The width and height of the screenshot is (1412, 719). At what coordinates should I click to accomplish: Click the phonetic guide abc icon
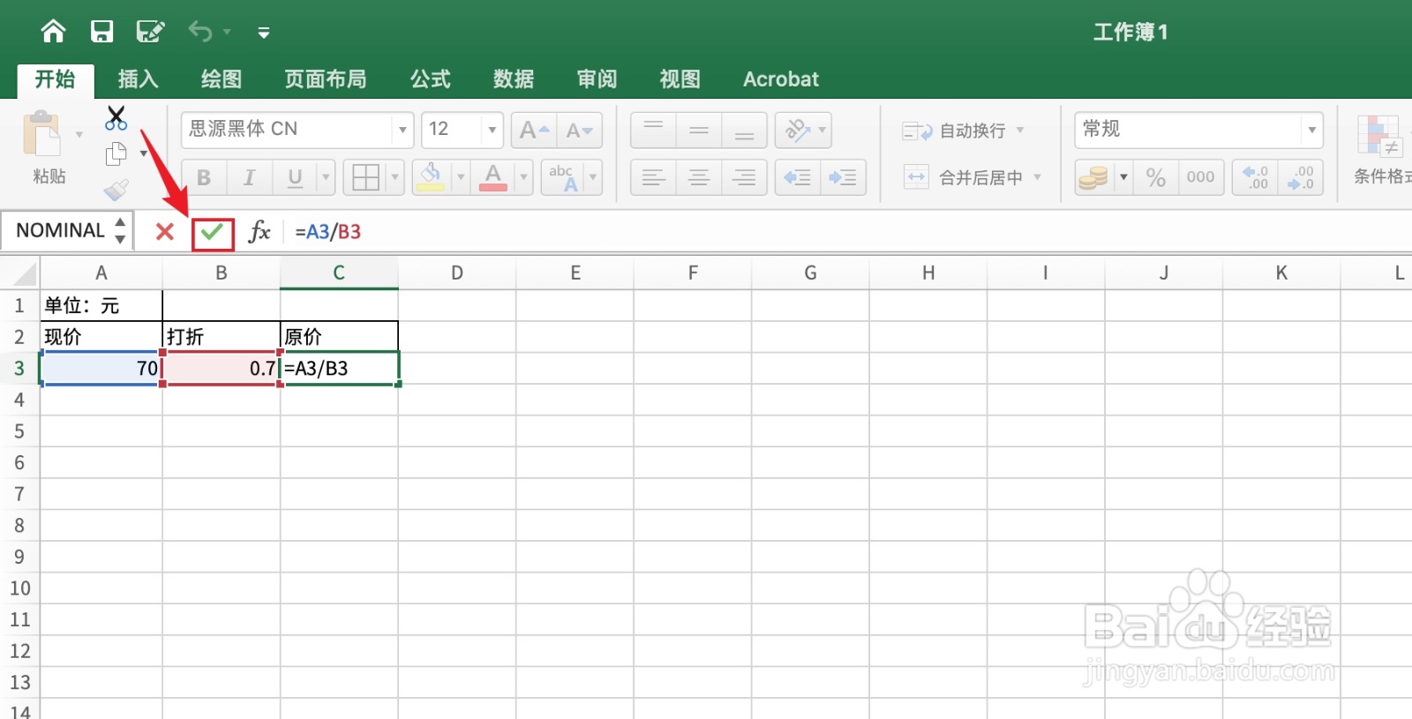tap(563, 177)
